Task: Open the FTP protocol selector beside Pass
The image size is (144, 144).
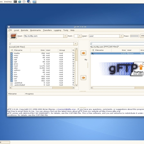Action: pos(142,36)
